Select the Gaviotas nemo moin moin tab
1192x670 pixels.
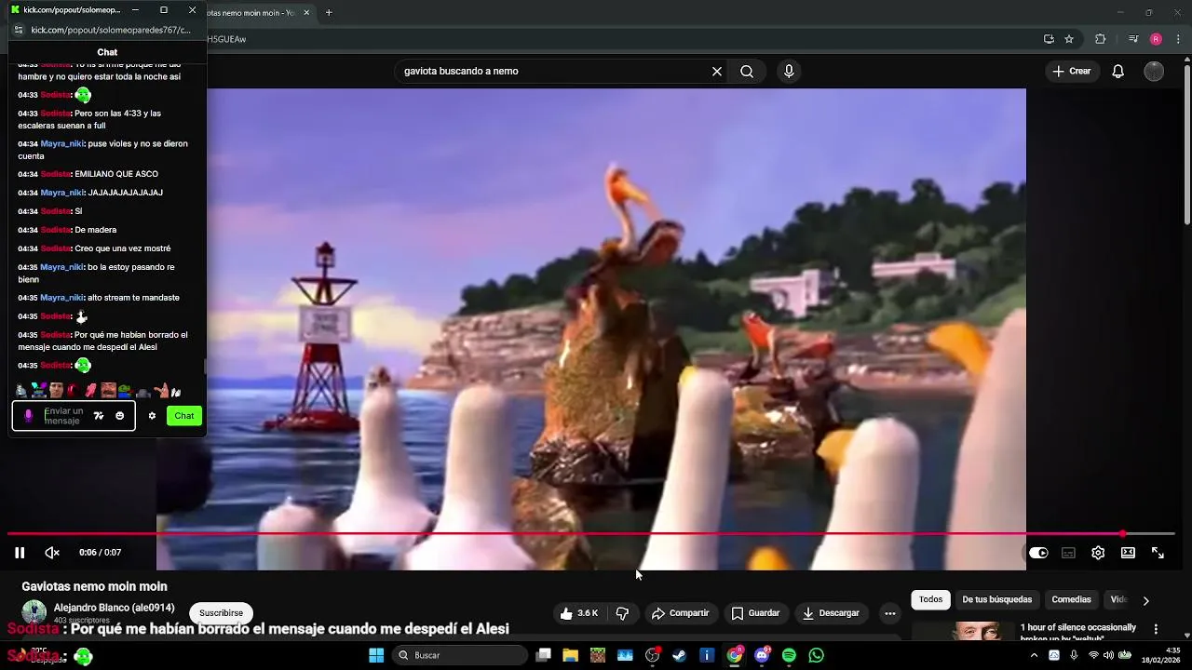pyautogui.click(x=251, y=13)
